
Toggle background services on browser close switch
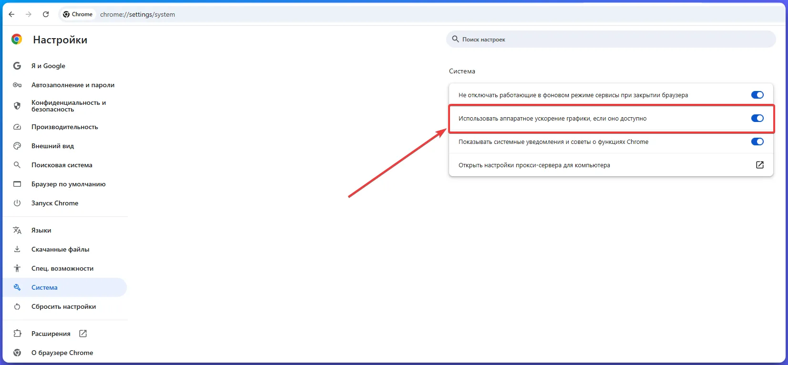pyautogui.click(x=757, y=95)
